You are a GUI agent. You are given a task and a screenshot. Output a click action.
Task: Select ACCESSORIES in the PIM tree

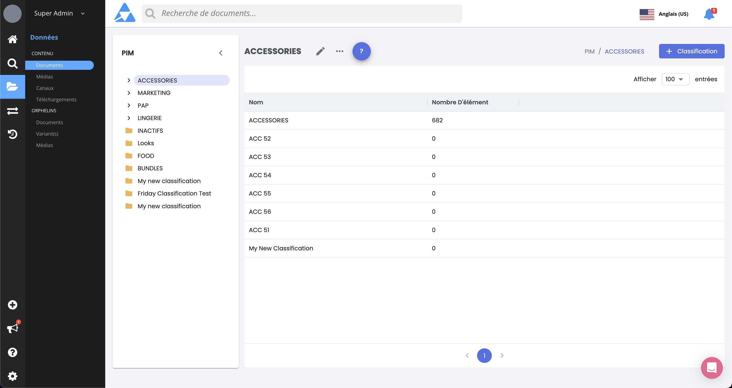pyautogui.click(x=181, y=80)
